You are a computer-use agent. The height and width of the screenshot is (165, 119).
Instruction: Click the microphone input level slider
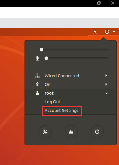(76, 58)
